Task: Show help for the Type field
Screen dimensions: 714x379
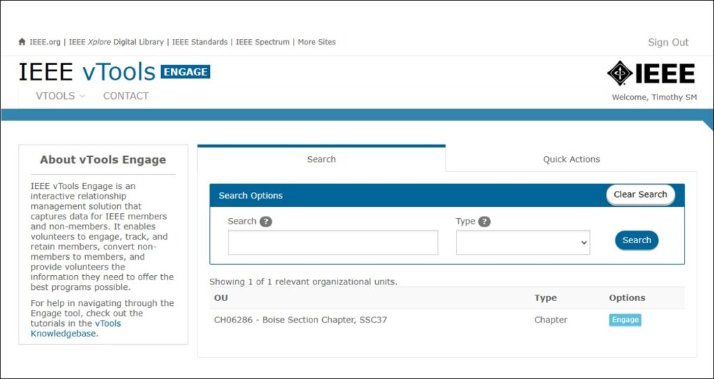Action: [x=485, y=222]
